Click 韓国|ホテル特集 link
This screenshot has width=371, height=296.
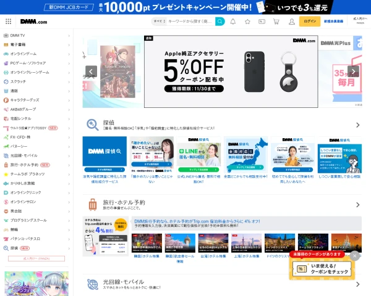[147, 256]
